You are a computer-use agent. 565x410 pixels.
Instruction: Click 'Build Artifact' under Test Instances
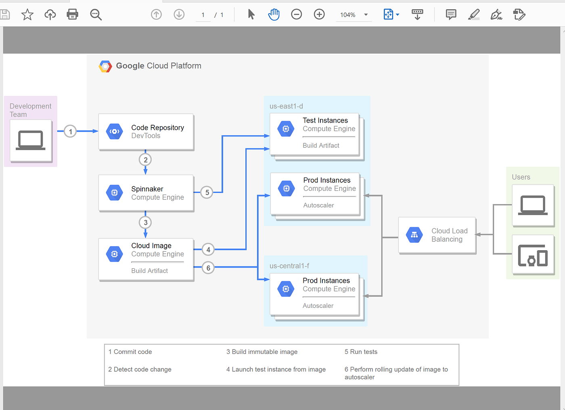tap(321, 145)
